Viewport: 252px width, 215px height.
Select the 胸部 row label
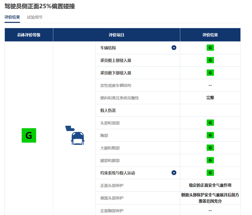click(104, 136)
